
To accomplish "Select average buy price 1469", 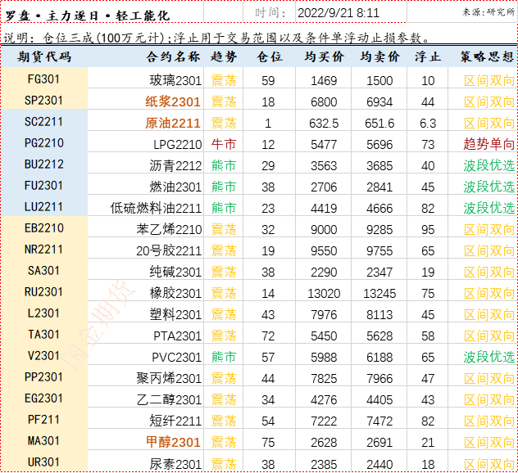I will coord(324,81).
